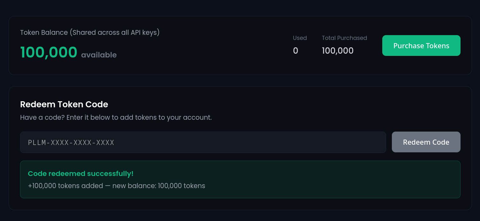The width and height of the screenshot is (480, 221).
Task: Click the Purchase Tokens button
Action: tap(421, 46)
